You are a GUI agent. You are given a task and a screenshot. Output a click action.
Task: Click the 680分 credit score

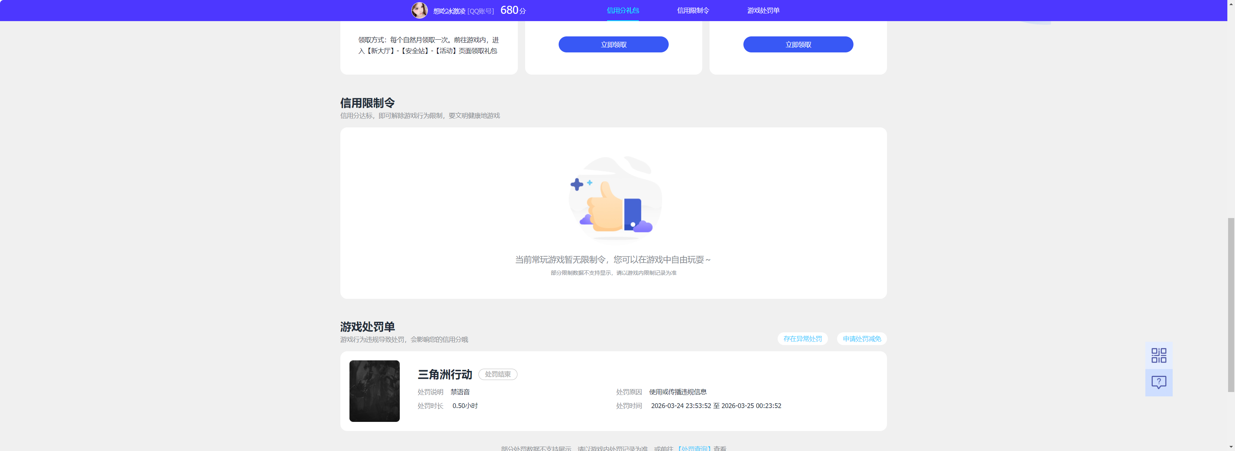[513, 10]
